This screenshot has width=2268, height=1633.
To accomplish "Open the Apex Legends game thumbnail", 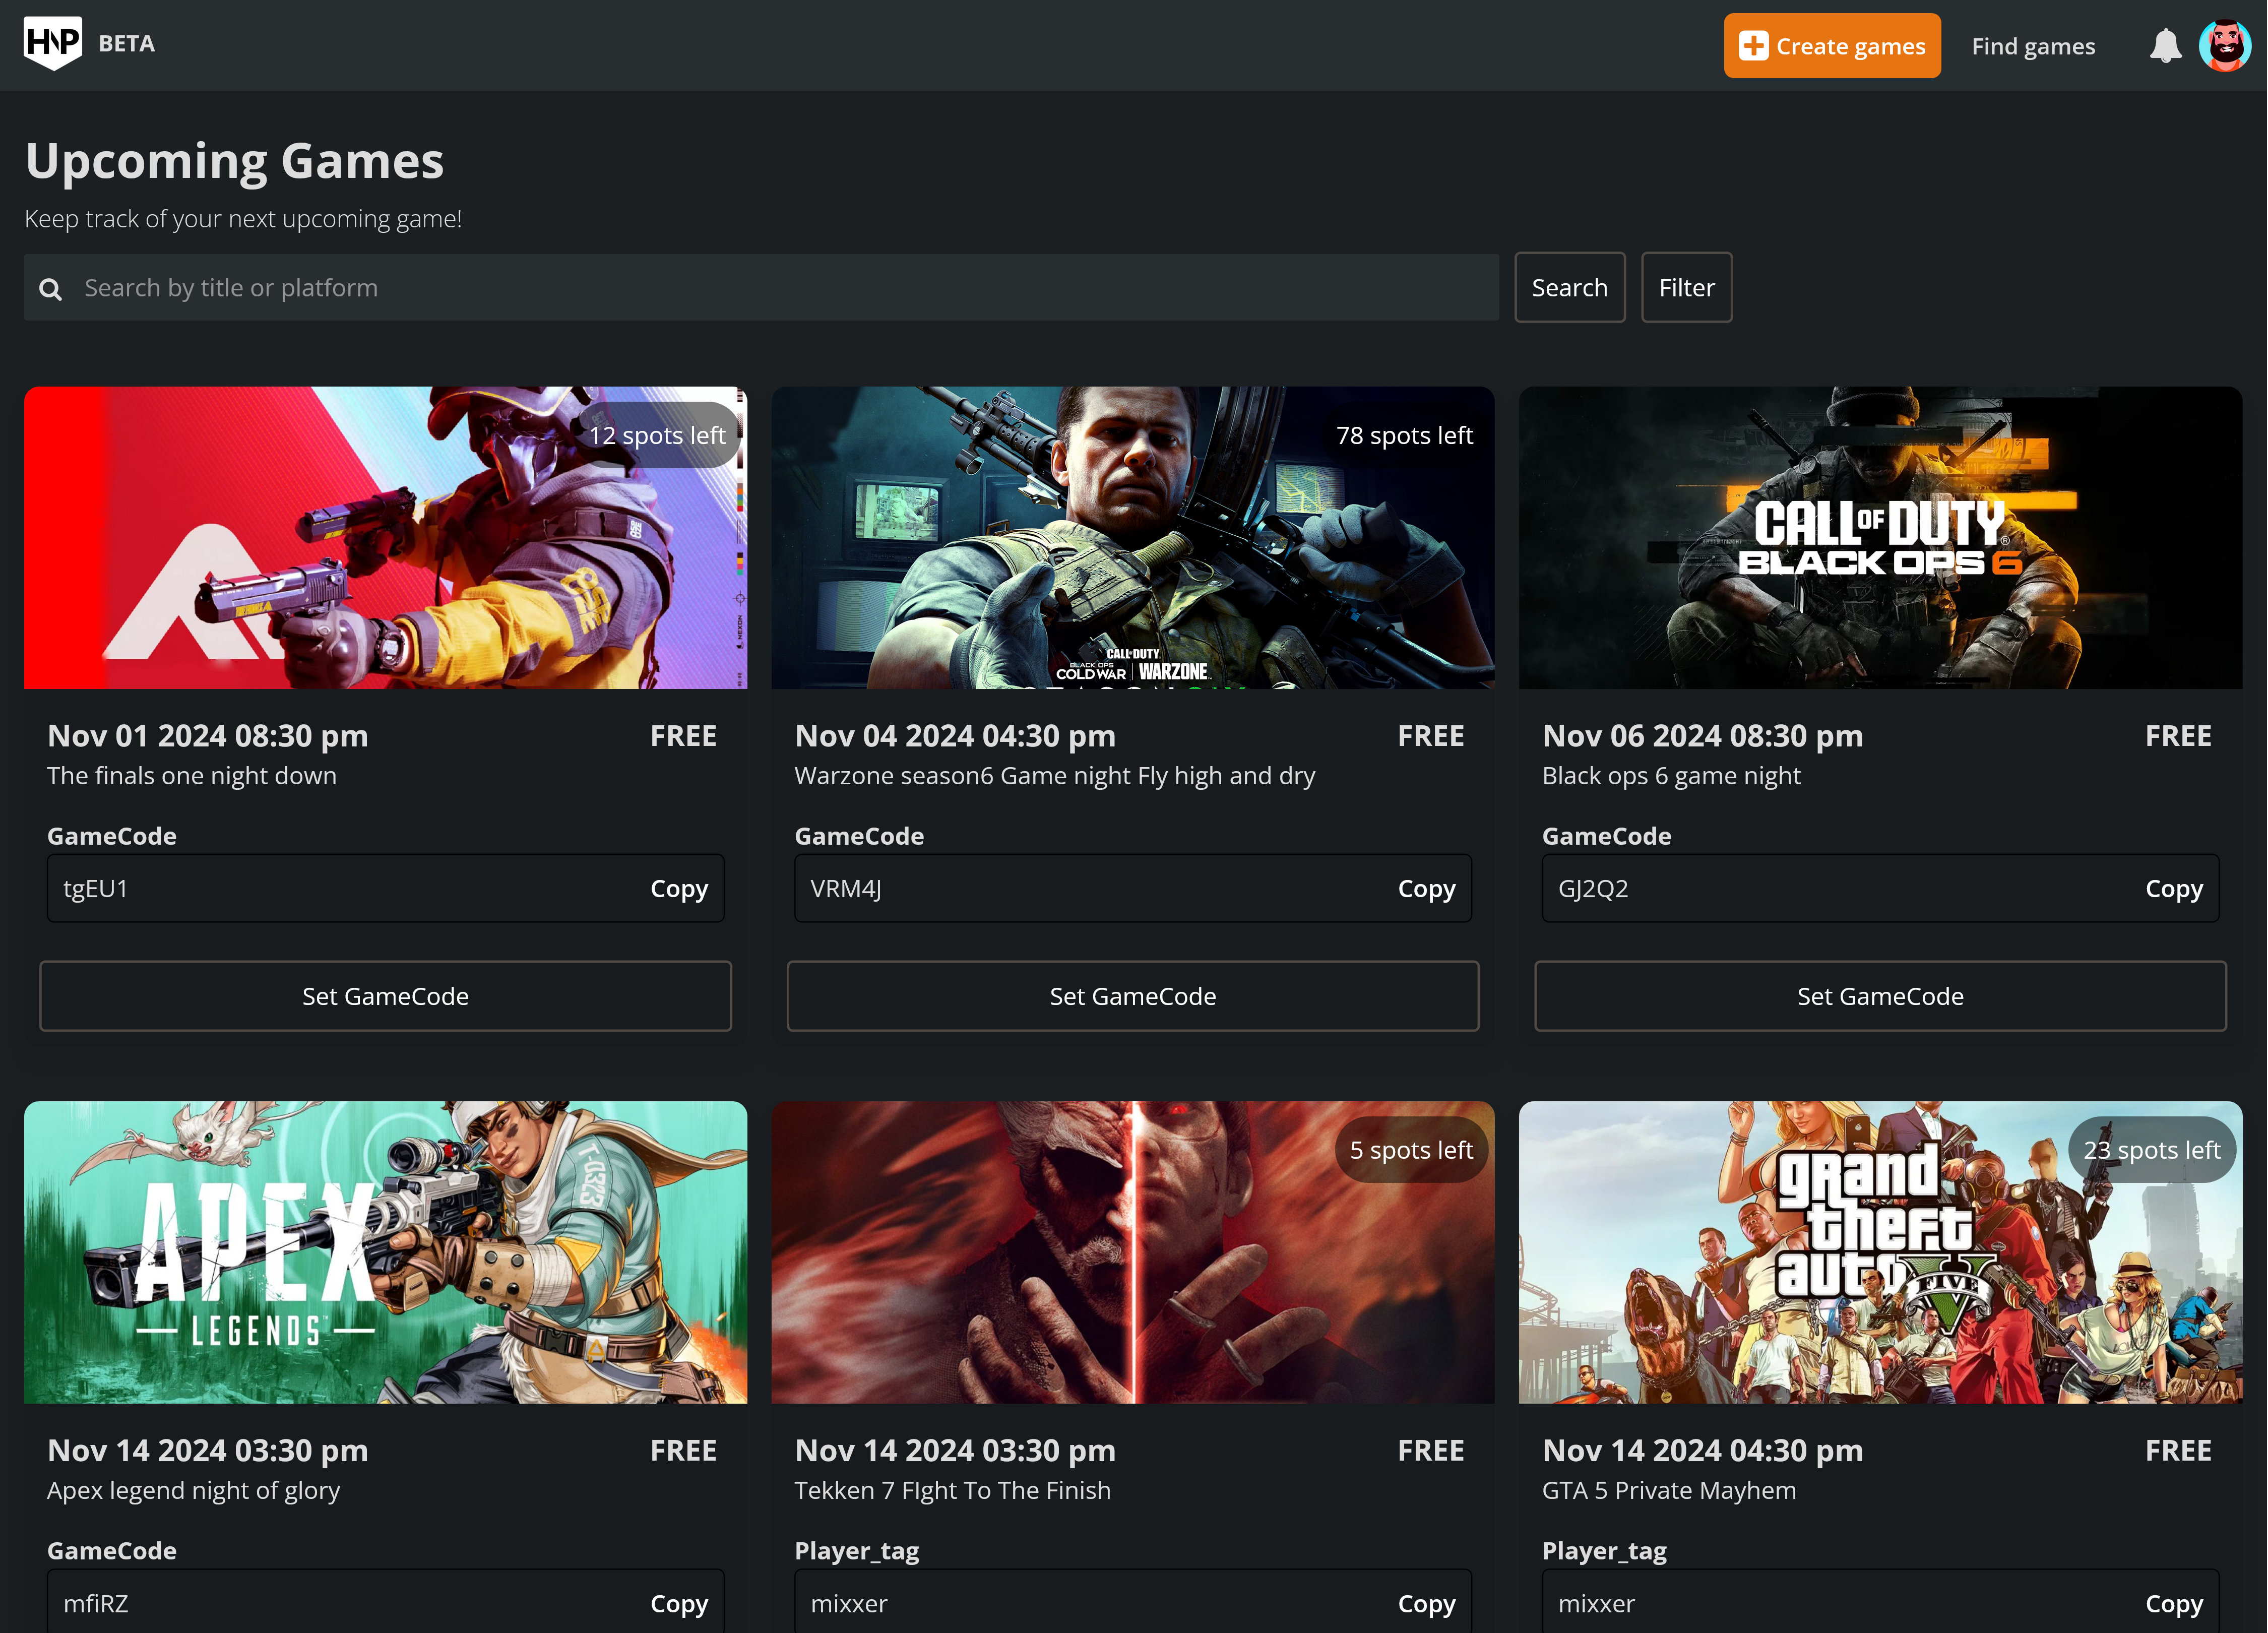I will pyautogui.click(x=385, y=1252).
